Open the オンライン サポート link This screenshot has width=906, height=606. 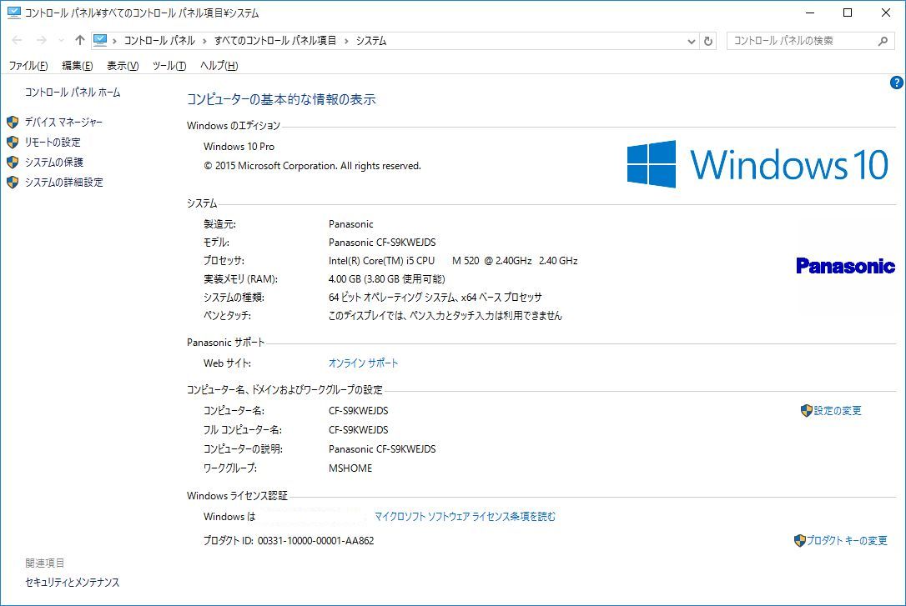click(x=363, y=363)
